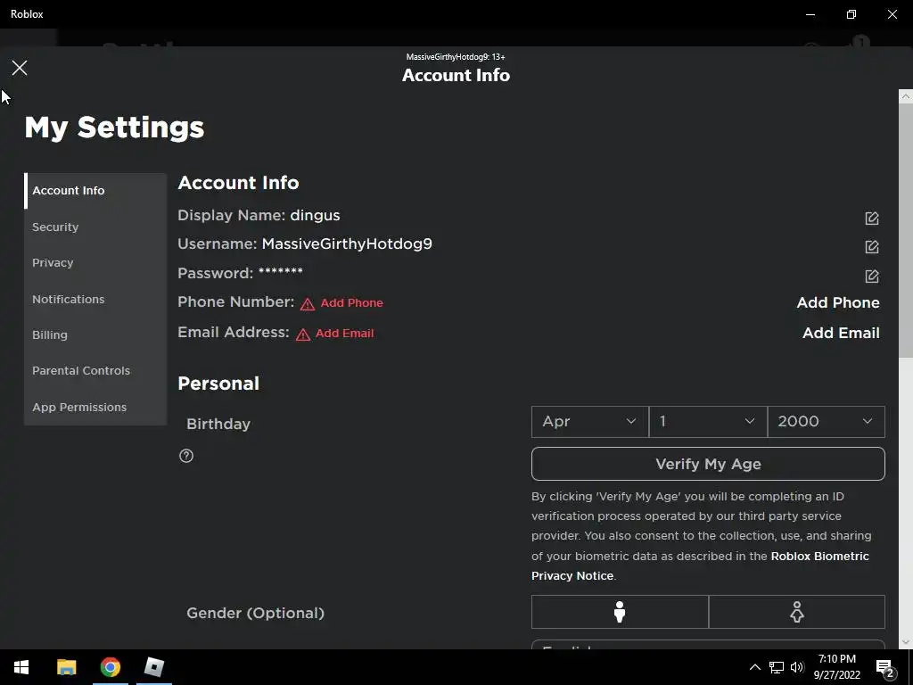Switch to Google Chrome in the taskbar

pyautogui.click(x=110, y=667)
